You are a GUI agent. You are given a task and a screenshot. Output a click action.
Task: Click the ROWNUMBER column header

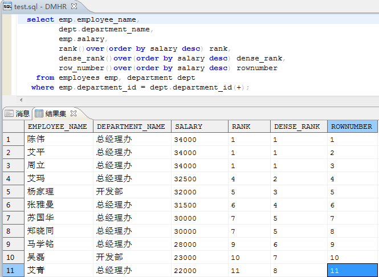352,127
